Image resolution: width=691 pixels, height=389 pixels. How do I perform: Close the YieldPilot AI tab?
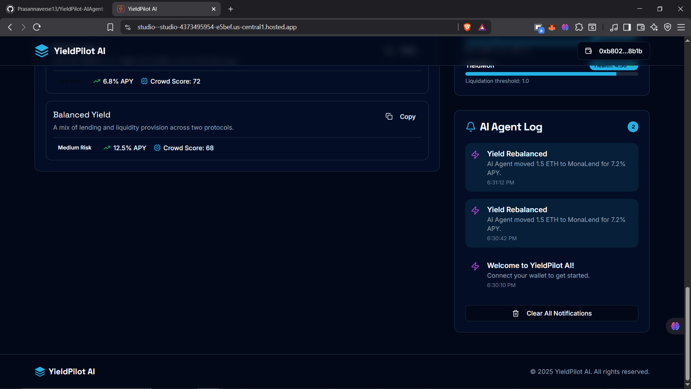(x=214, y=9)
